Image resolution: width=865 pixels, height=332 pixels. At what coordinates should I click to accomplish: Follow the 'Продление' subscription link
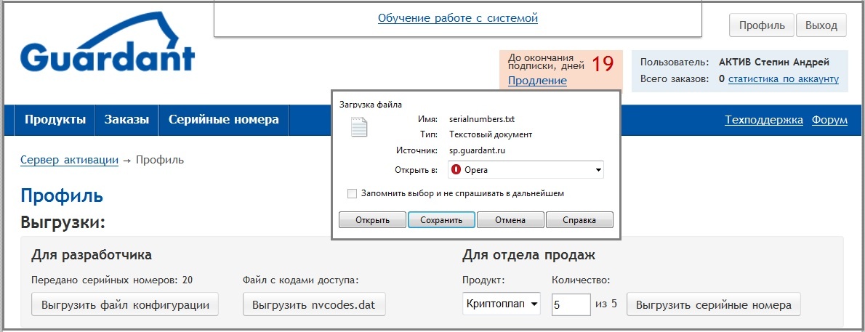(x=537, y=81)
